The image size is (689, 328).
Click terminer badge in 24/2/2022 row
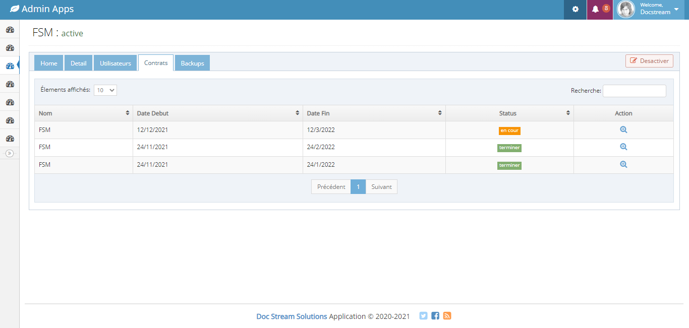pos(509,148)
